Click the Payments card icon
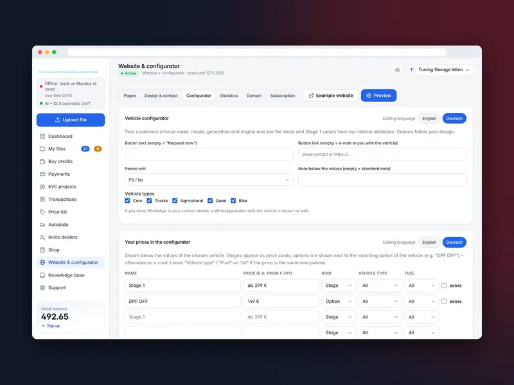 [x=42, y=174]
